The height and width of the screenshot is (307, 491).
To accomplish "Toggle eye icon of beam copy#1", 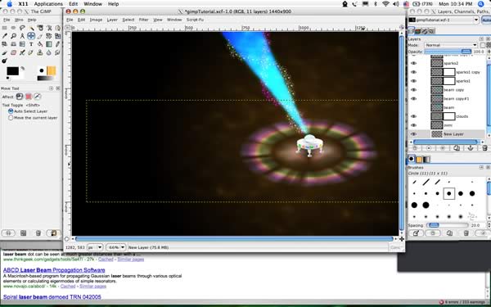I will tap(413, 99).
